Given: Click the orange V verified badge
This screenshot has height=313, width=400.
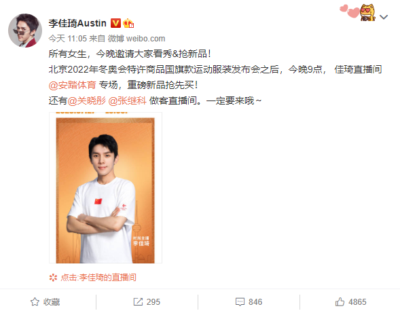Looking at the screenshot, I should [x=115, y=23].
